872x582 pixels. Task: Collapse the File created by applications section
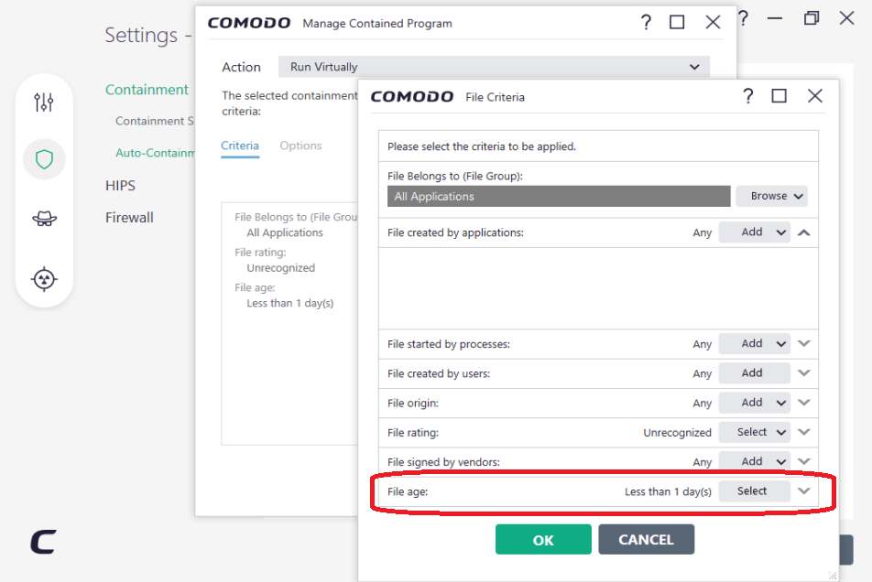coord(804,232)
